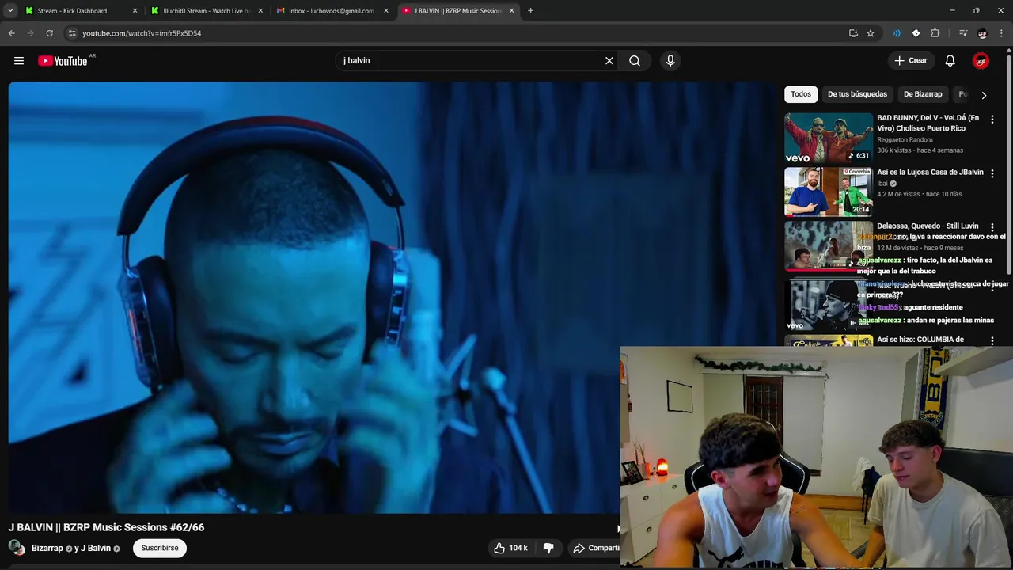
Task: Open Chrome three-dot menu
Action: (x=1002, y=33)
